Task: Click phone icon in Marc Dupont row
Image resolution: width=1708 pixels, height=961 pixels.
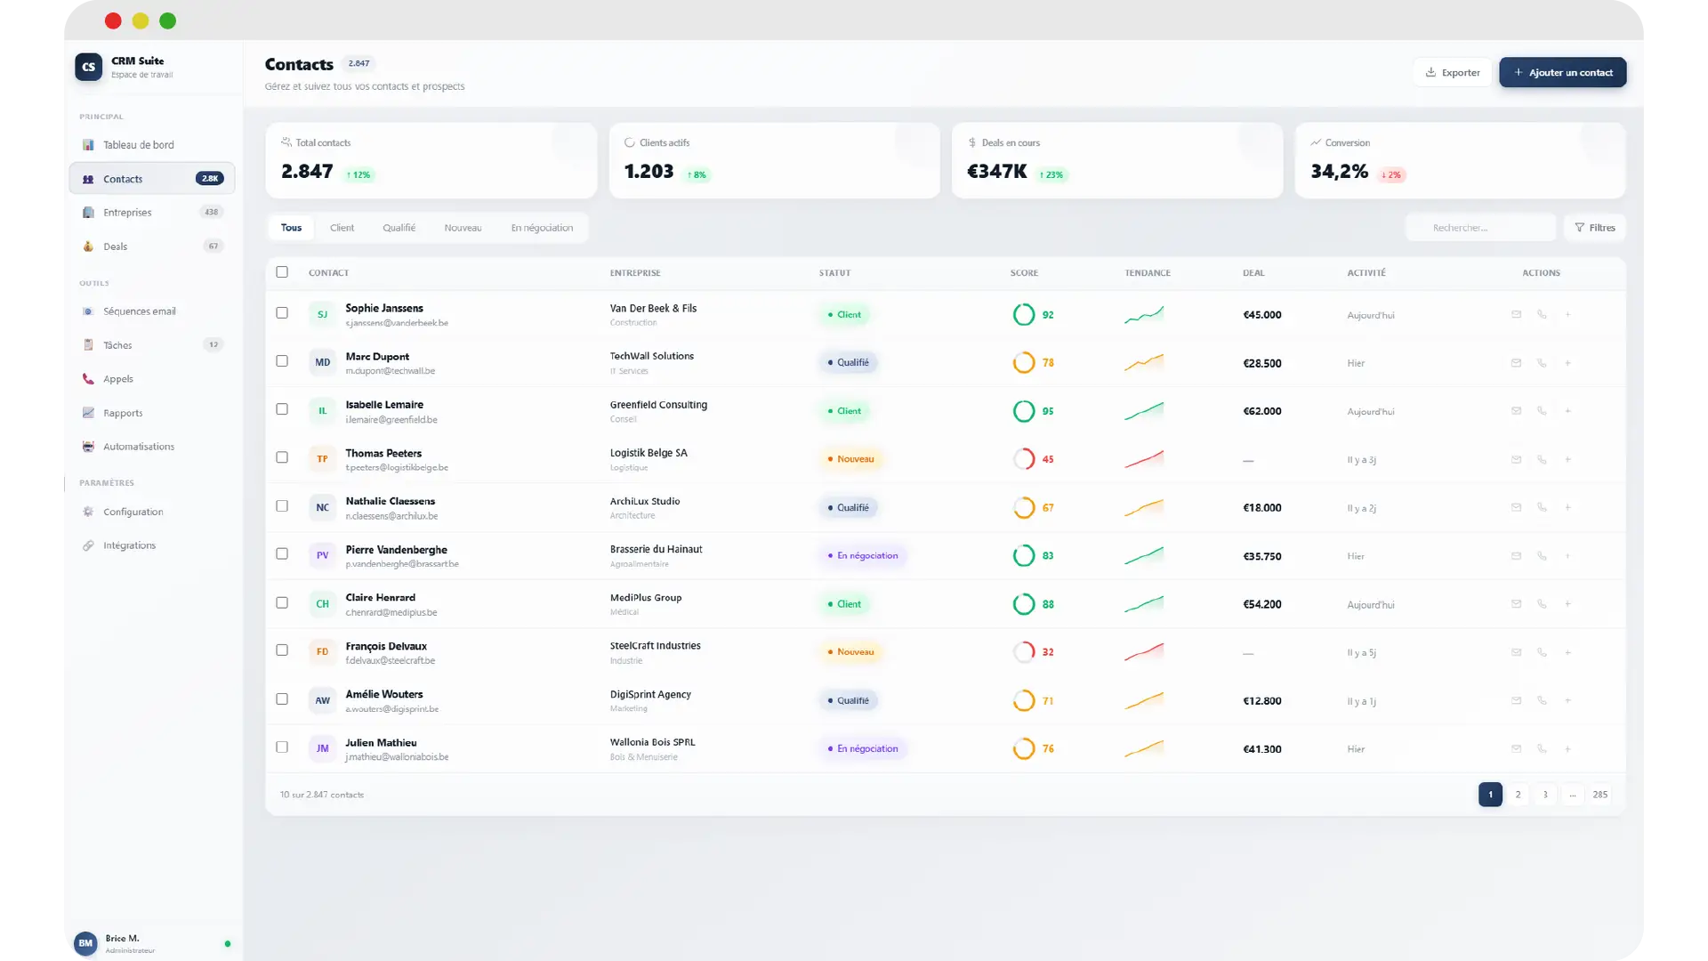Action: (1542, 363)
